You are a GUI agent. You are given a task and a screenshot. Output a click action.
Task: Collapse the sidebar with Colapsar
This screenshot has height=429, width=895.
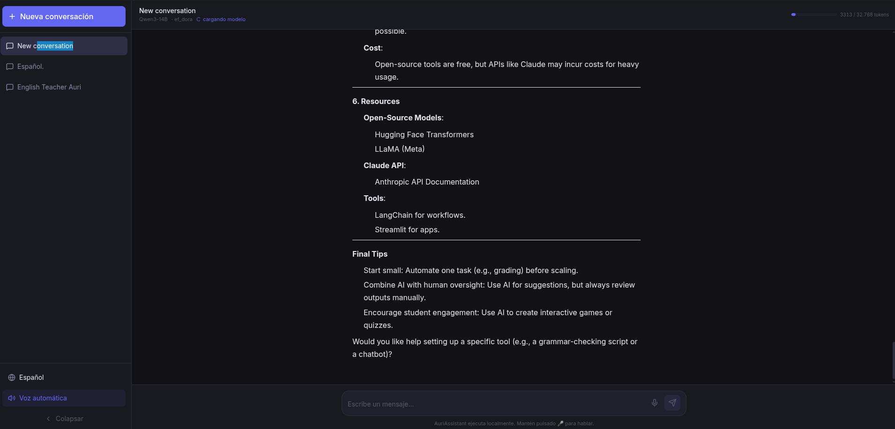[x=65, y=419]
